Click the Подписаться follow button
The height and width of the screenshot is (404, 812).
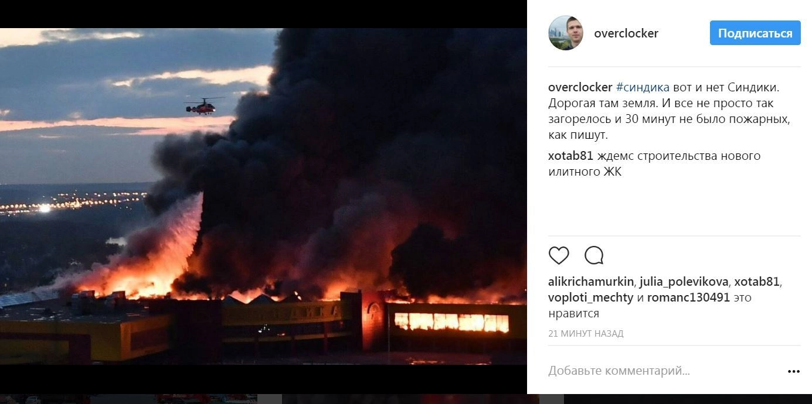pyautogui.click(x=755, y=33)
